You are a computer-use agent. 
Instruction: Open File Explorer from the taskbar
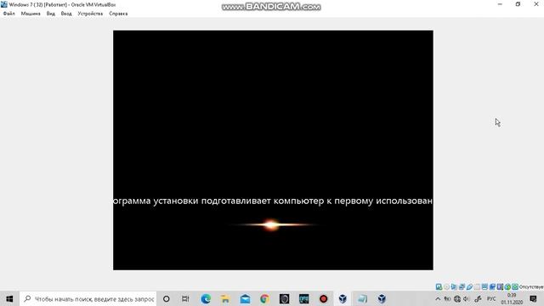(x=225, y=298)
